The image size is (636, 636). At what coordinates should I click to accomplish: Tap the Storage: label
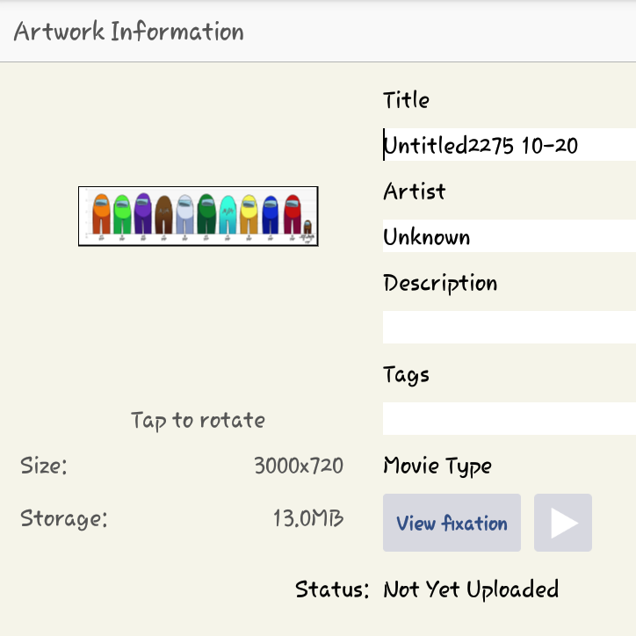click(63, 518)
